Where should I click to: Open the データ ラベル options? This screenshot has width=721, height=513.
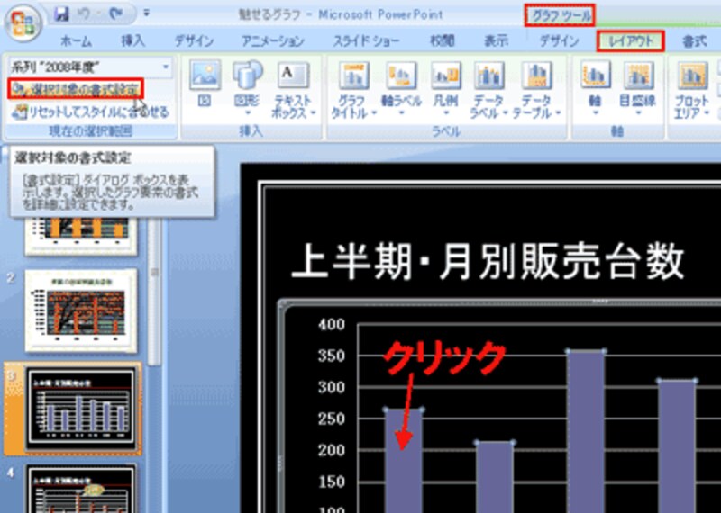tap(490, 90)
